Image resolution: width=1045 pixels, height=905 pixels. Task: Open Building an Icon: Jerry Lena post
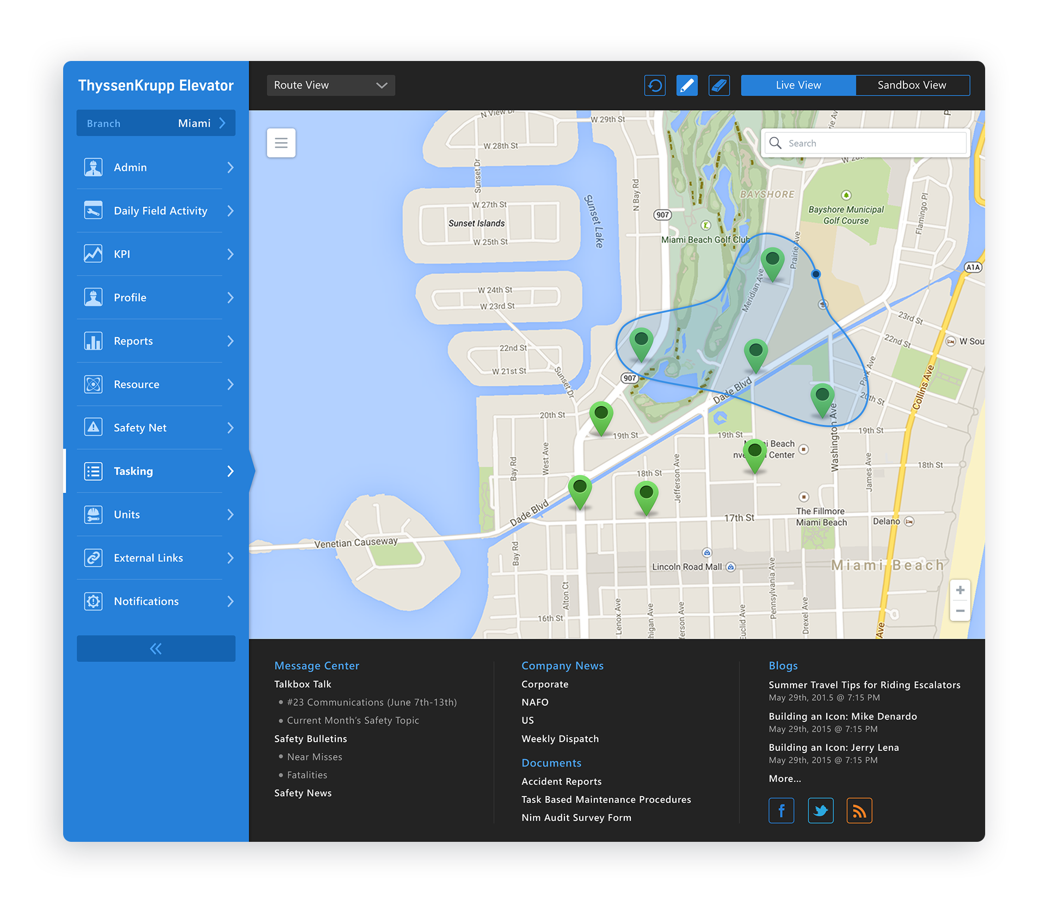coord(834,748)
